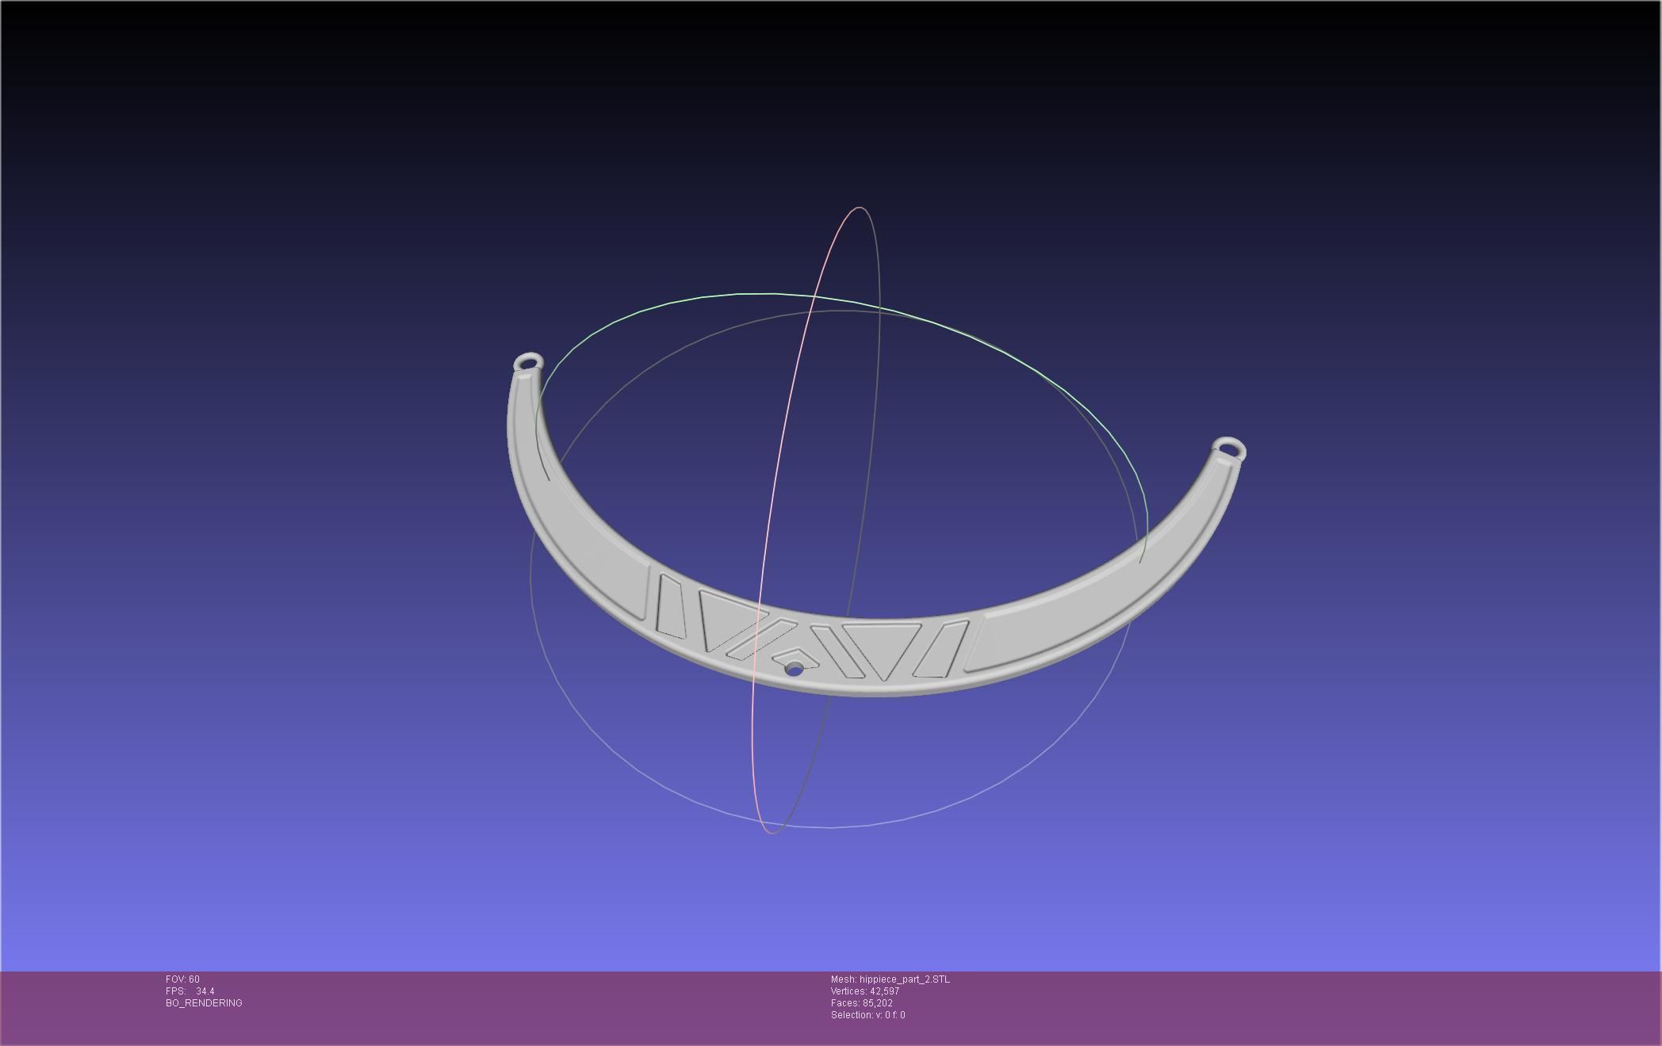Click the Selection info line
This screenshot has width=1662, height=1046.
point(867,1015)
